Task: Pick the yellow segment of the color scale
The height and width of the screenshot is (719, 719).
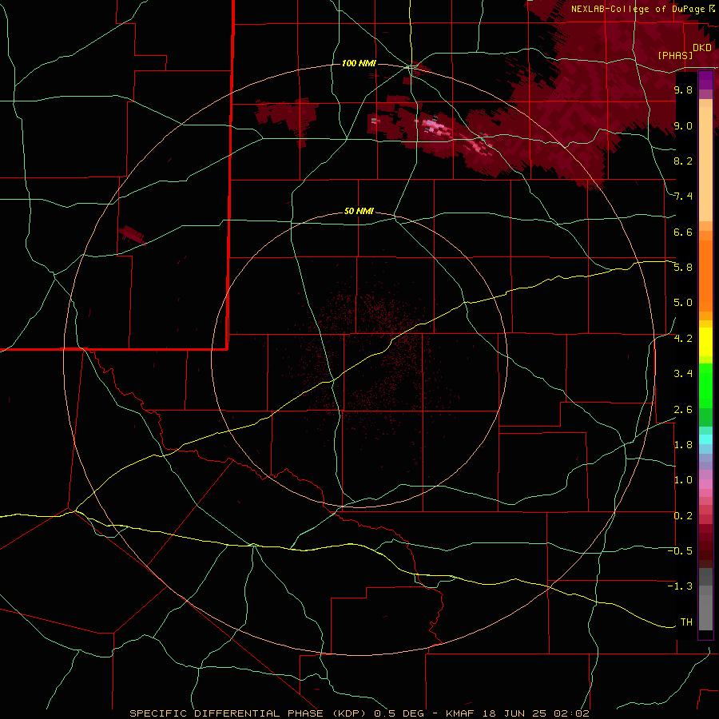Action: point(705,342)
